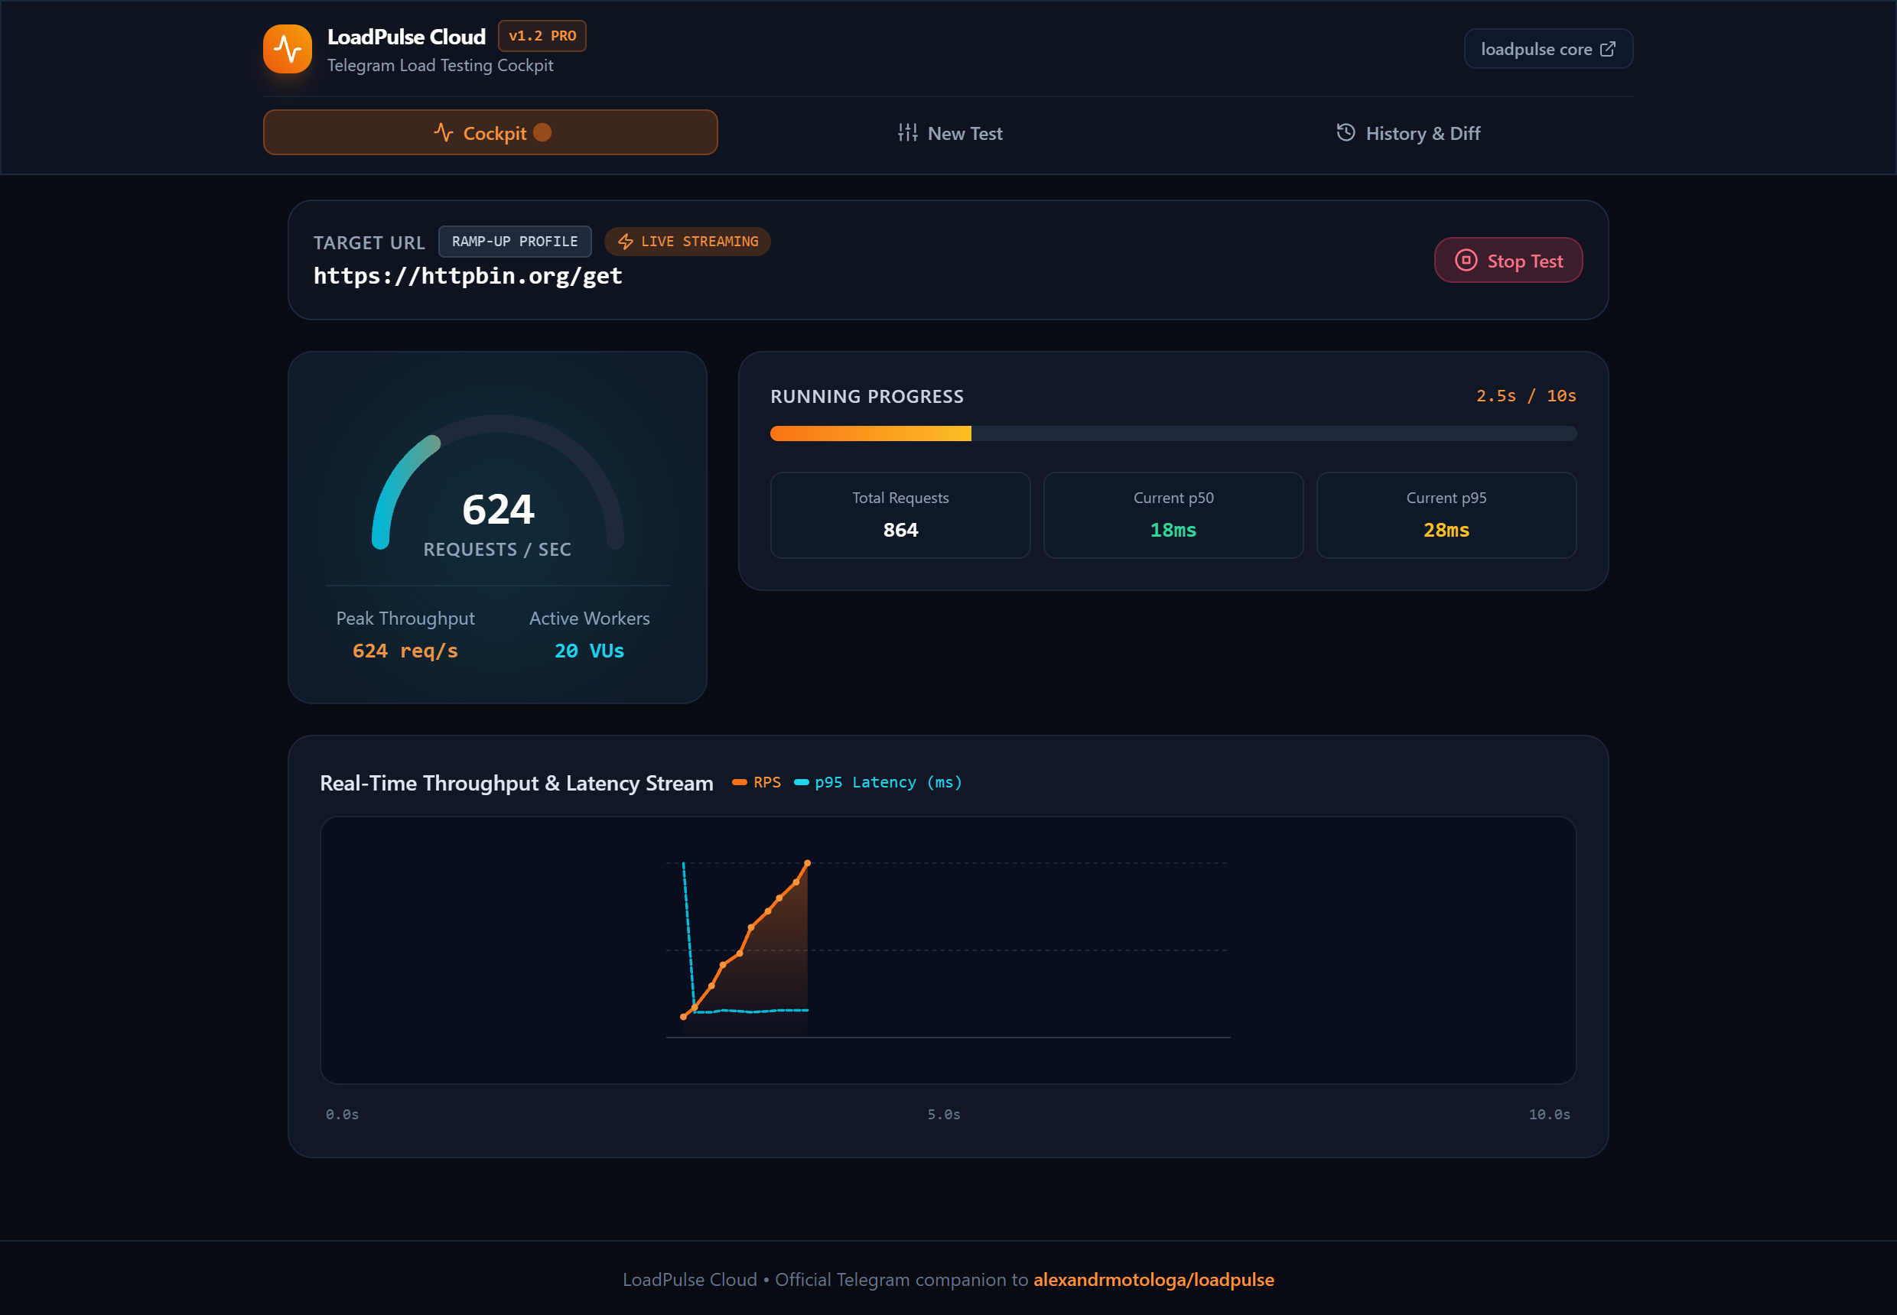Click the 2.5s / 10s elapsed time text
This screenshot has width=1897, height=1315.
1525,396
